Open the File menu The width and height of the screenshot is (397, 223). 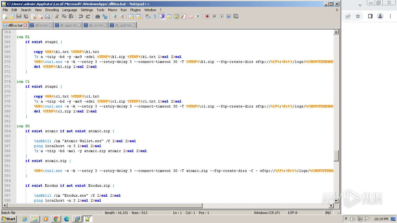point(5,10)
